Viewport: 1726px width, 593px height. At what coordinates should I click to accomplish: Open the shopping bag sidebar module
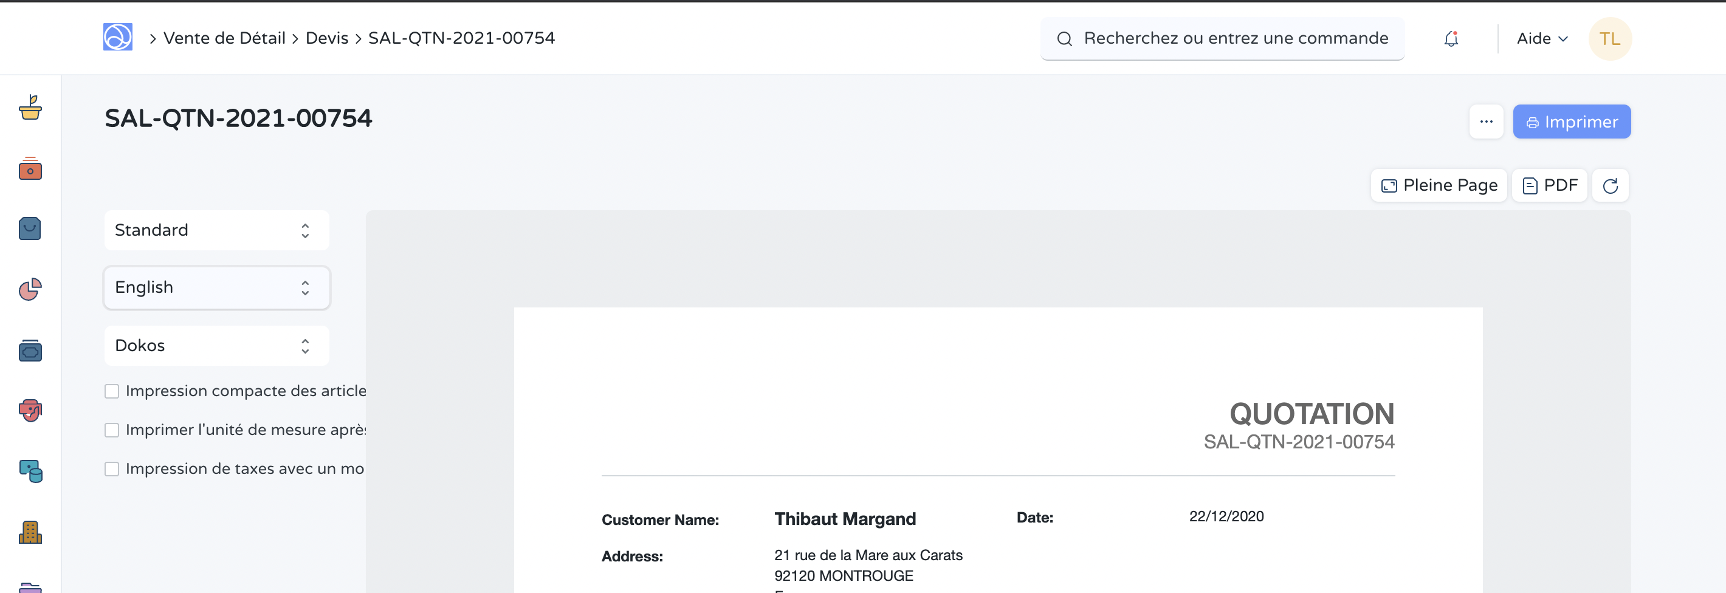pos(30,229)
